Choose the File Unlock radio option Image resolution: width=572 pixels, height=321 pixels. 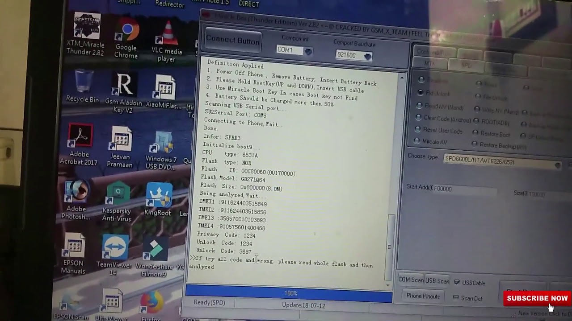point(492,97)
